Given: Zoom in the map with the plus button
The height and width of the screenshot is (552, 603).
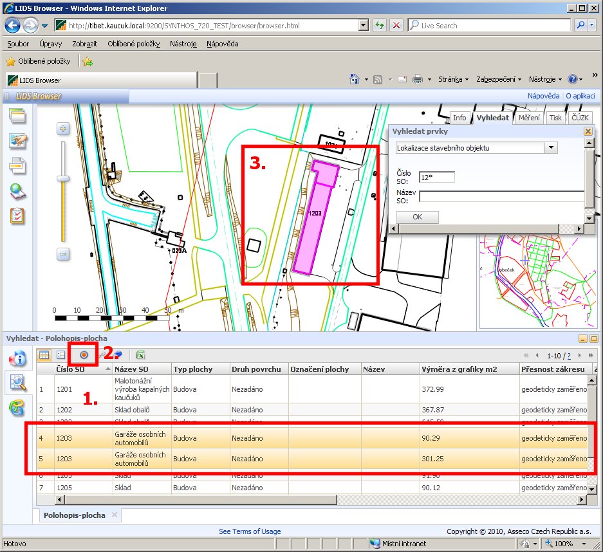Looking at the screenshot, I should [64, 129].
